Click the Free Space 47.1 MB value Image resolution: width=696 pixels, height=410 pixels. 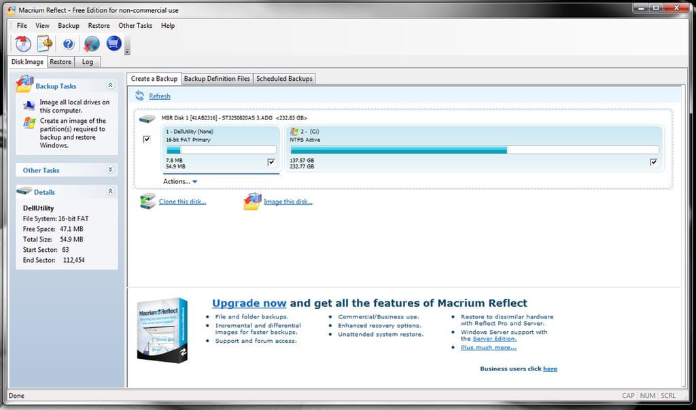tap(71, 229)
